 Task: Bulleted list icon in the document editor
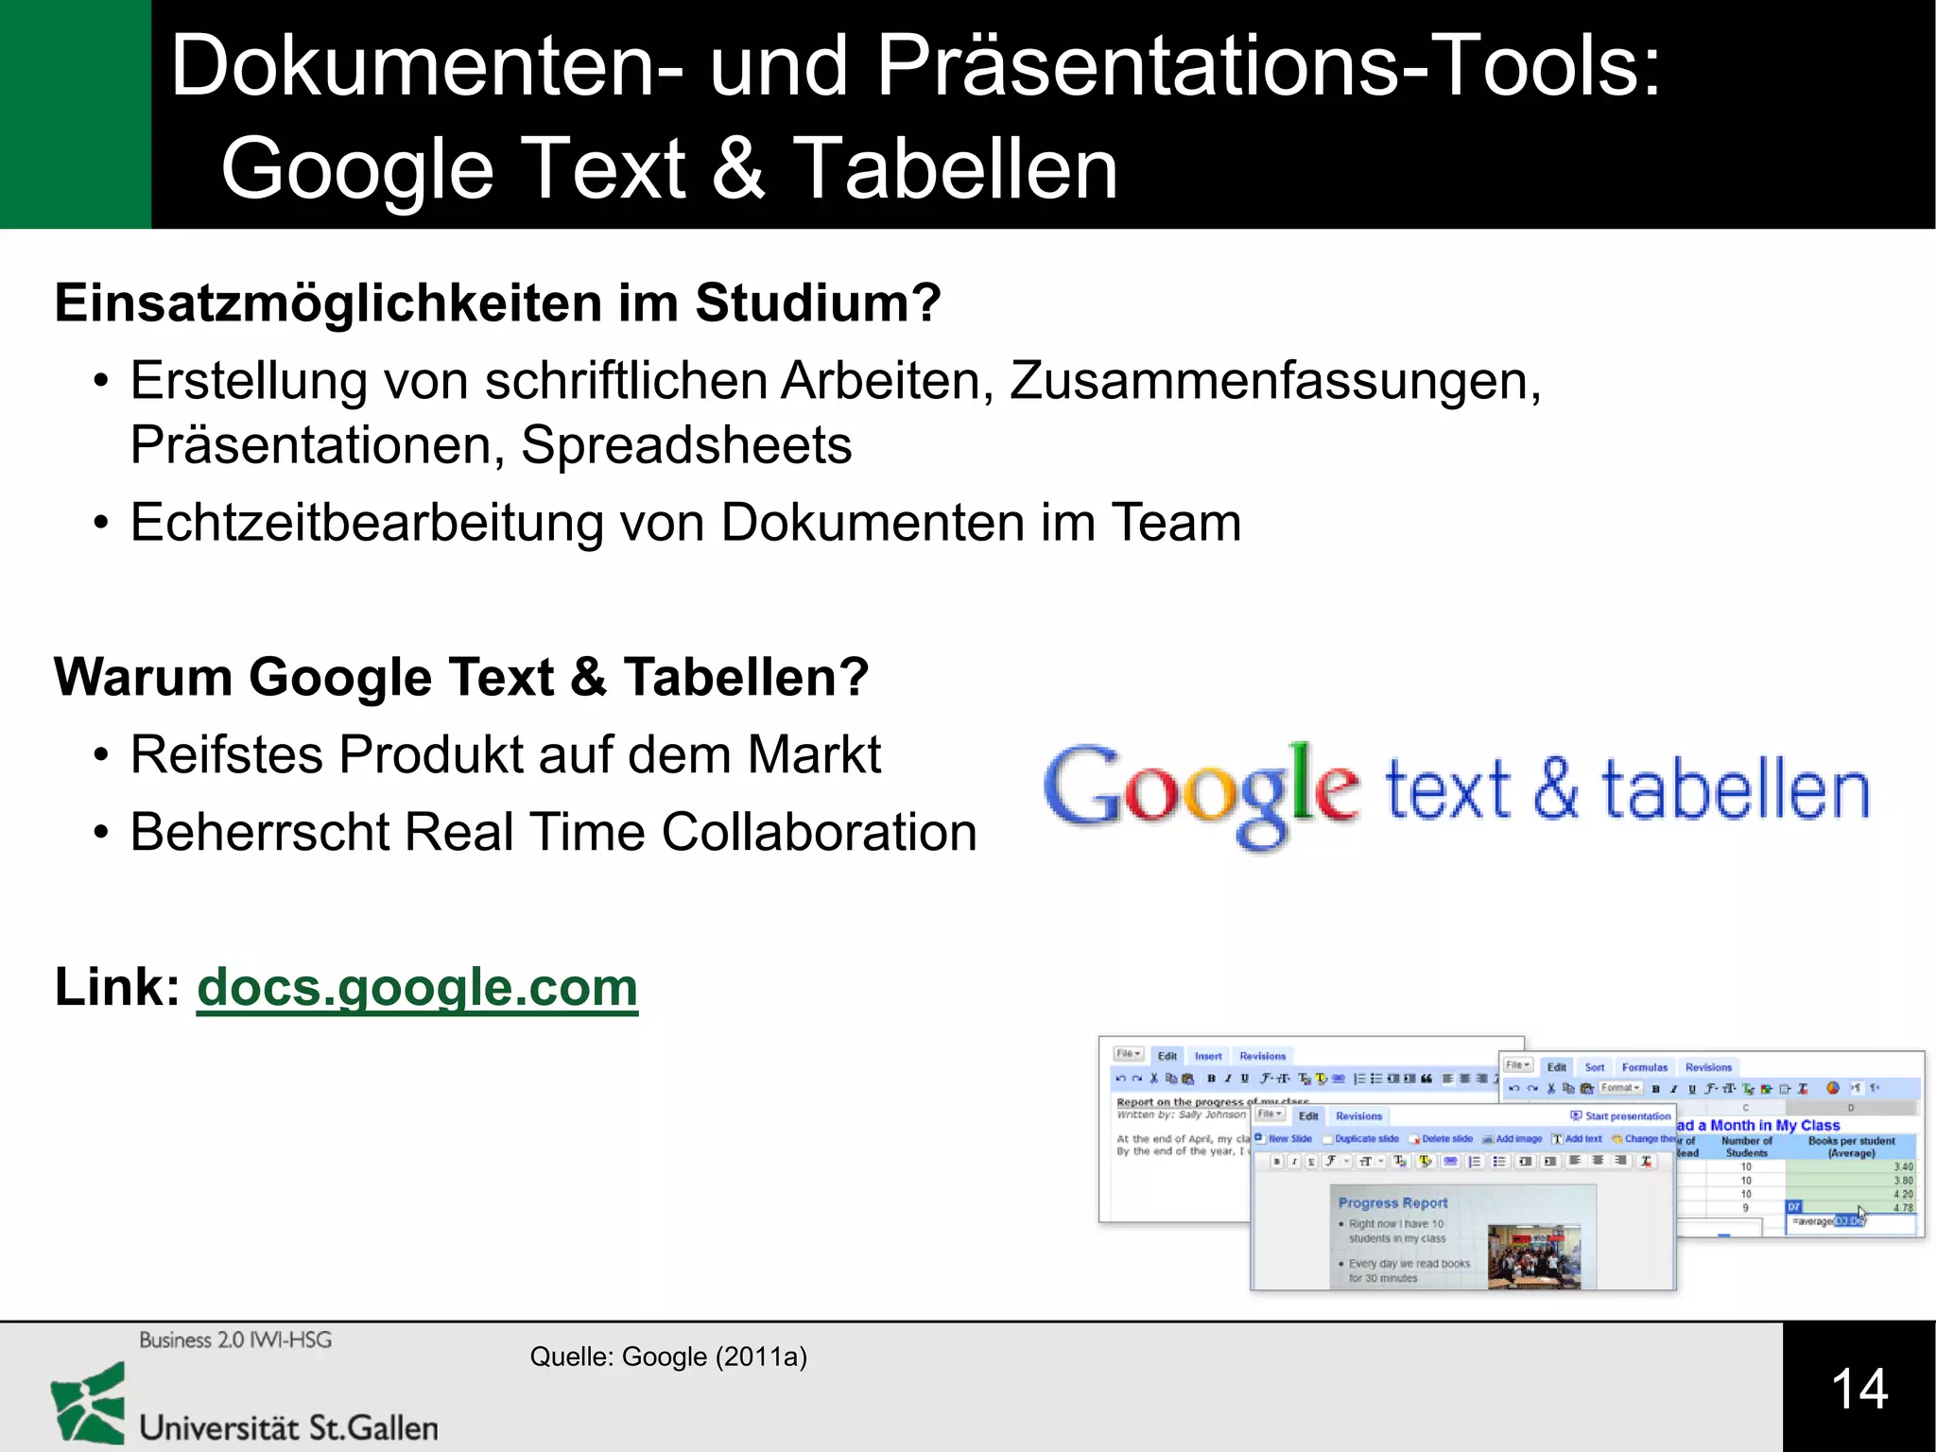[x=1376, y=1079]
